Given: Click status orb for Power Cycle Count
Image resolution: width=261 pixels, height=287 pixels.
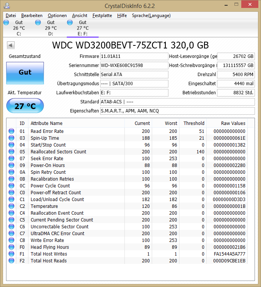Looking at the screenshot, I should tap(11, 186).
